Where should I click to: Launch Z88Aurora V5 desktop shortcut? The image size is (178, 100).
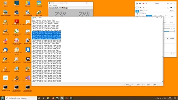point(5,60)
